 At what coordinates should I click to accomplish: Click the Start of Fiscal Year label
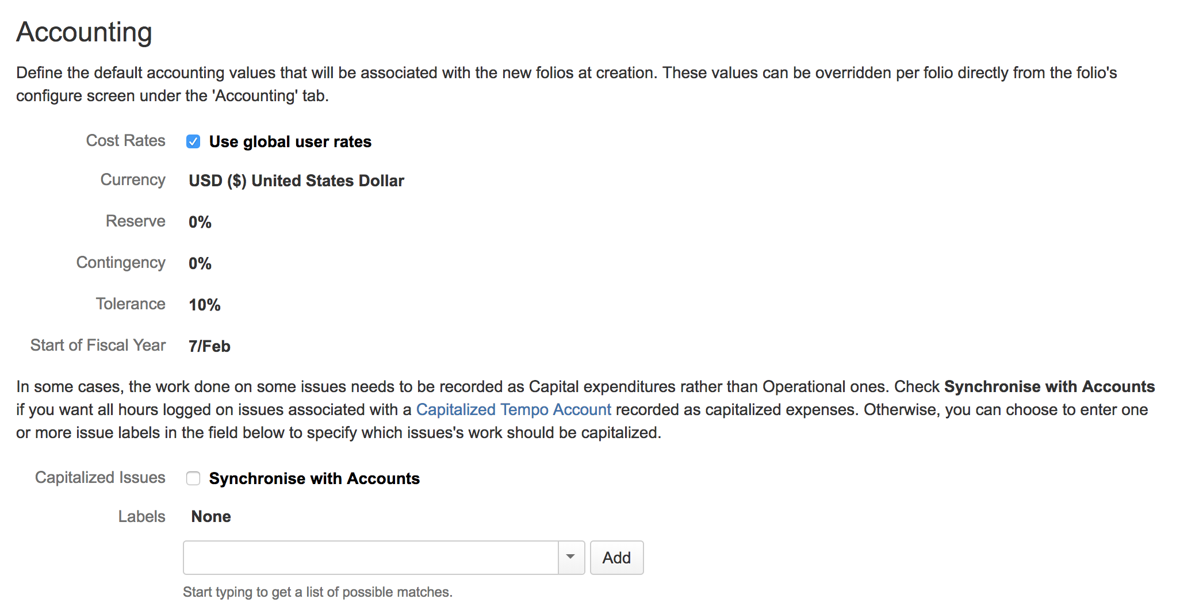[98, 345]
